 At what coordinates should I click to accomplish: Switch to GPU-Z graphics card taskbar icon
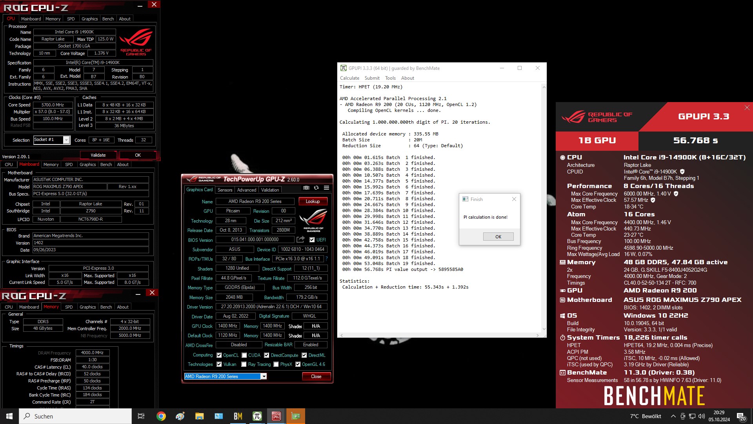296,416
